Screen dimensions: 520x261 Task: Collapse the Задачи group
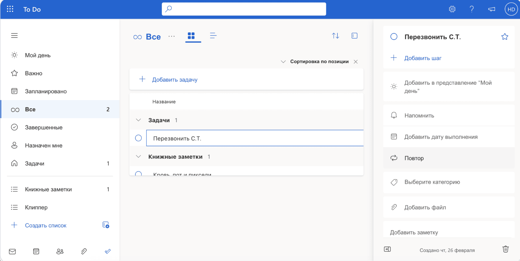point(138,120)
